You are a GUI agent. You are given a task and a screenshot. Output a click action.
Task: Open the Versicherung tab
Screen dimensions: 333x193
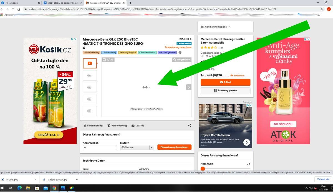pyautogui.click(x=117, y=126)
